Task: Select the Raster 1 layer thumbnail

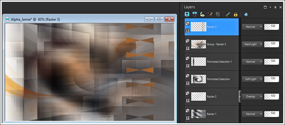Action: pos(199,114)
